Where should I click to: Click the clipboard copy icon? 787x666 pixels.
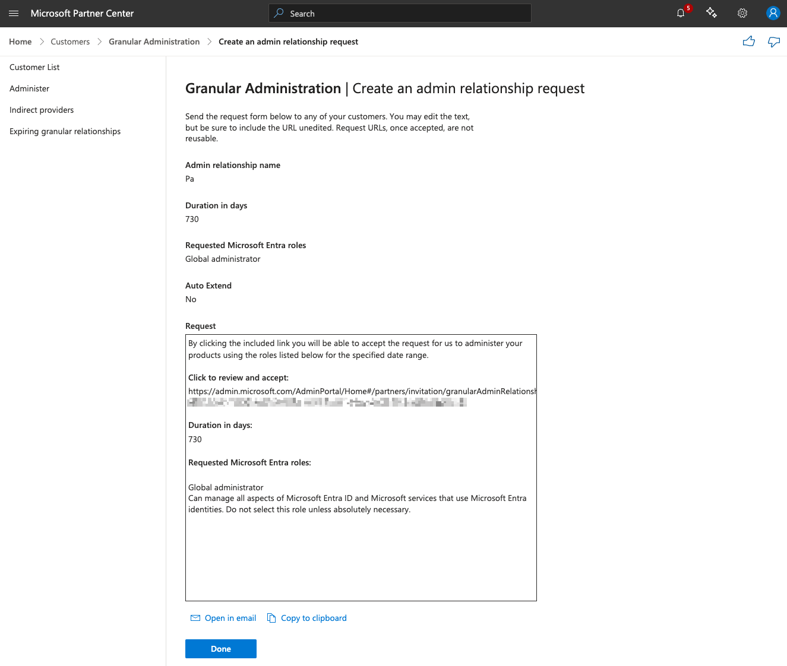point(271,618)
